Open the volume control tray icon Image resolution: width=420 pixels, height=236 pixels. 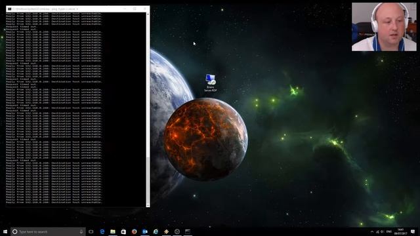[383, 231]
